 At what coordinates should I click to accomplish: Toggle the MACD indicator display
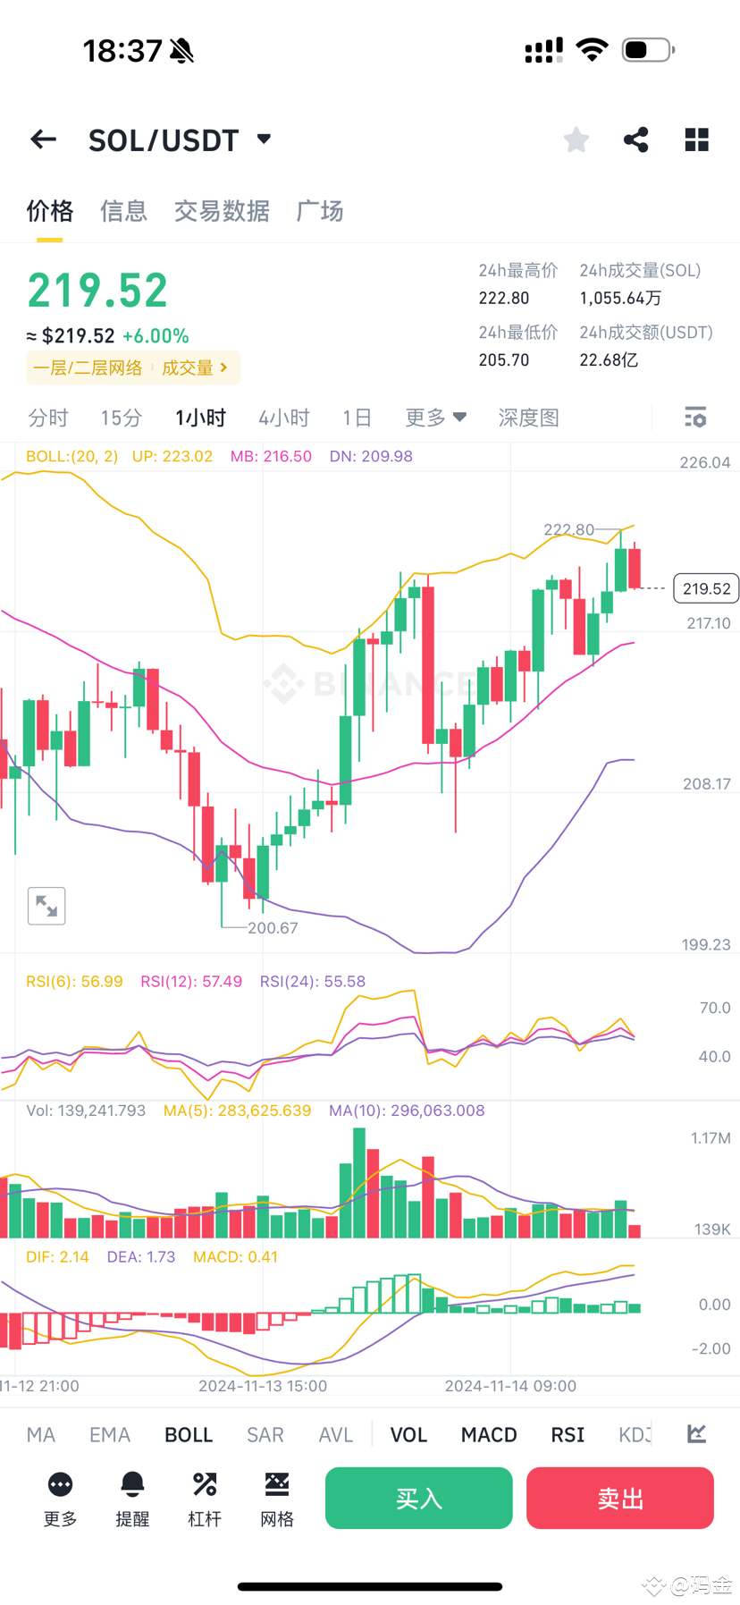click(x=488, y=1434)
